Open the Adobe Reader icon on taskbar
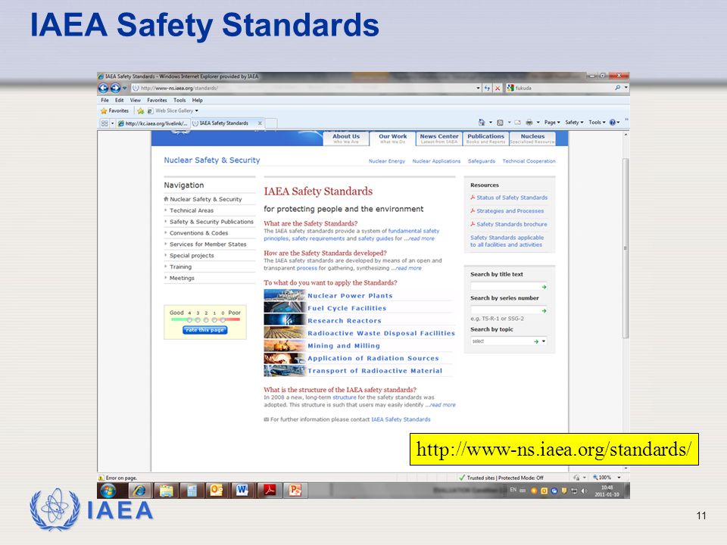 tap(270, 490)
